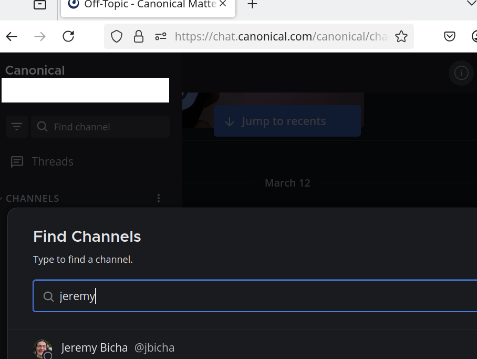The width and height of the screenshot is (477, 359).
Task: Click Jump to recents button
Action: coord(287,121)
